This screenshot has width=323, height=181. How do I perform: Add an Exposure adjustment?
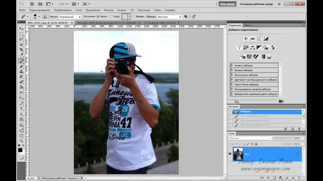click(266, 38)
